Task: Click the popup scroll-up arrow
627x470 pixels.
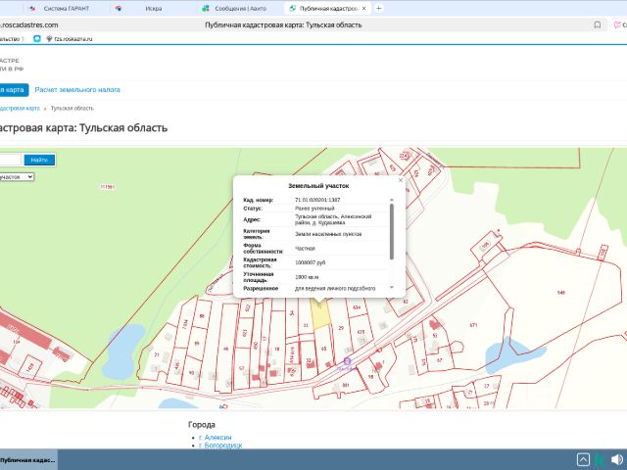Action: pyautogui.click(x=392, y=200)
